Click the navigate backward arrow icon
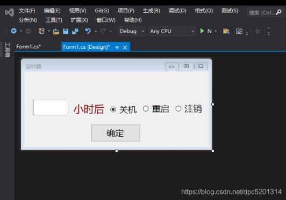This screenshot has height=200, width=286. tap(13, 31)
